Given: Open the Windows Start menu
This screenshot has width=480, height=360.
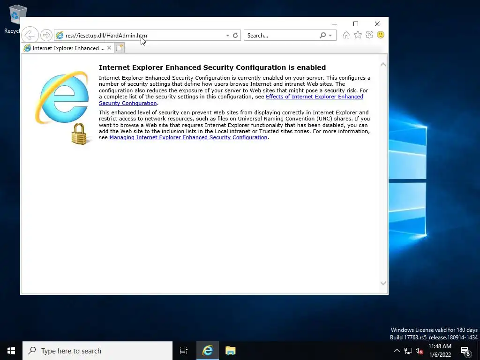Looking at the screenshot, I should point(11,351).
